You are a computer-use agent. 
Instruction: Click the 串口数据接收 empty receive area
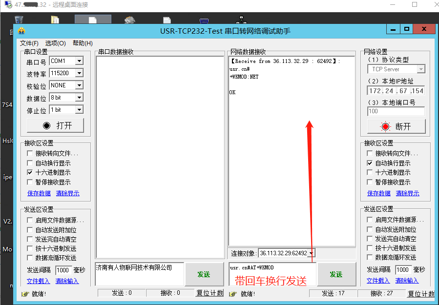pos(160,157)
